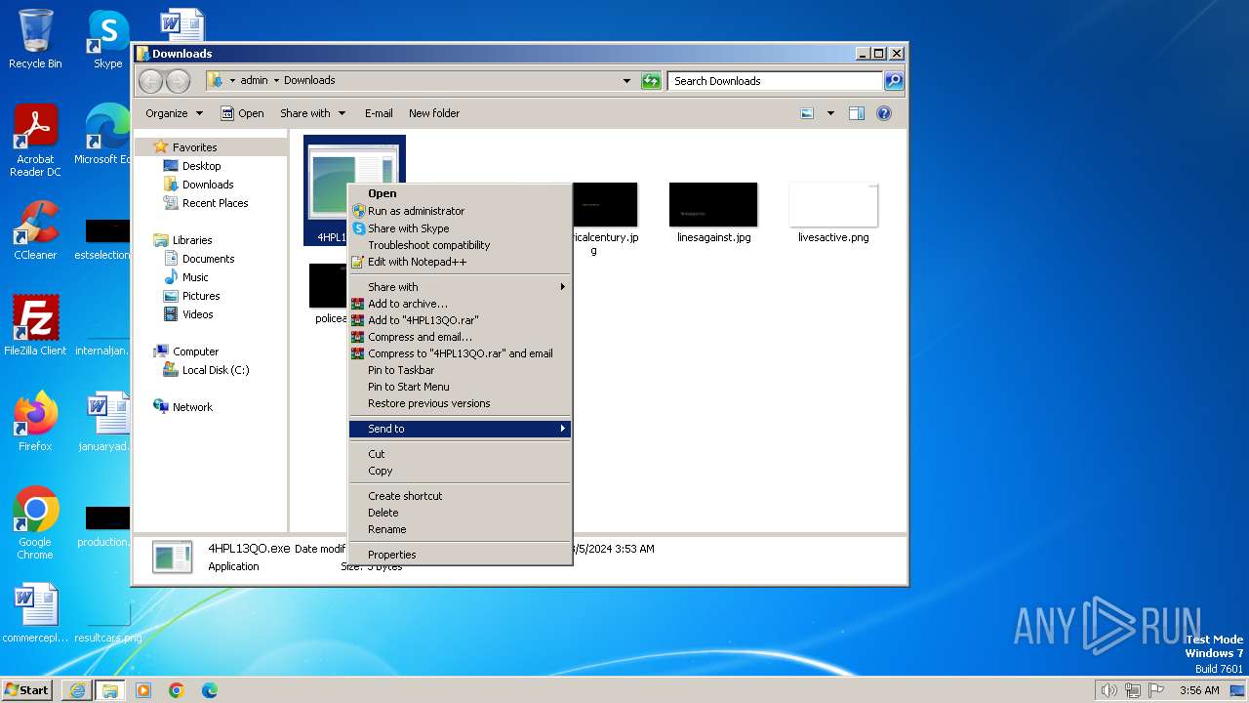This screenshot has width=1249, height=703.
Task: Open Internet Explorer in the taskbar
Action: 77,690
